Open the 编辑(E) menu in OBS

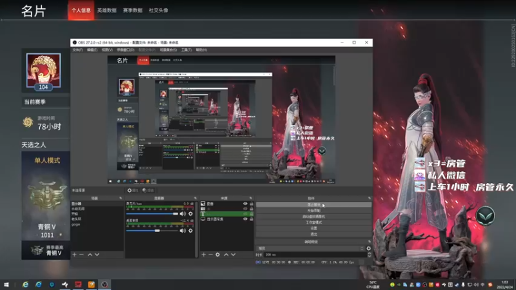pyautogui.click(x=92, y=50)
